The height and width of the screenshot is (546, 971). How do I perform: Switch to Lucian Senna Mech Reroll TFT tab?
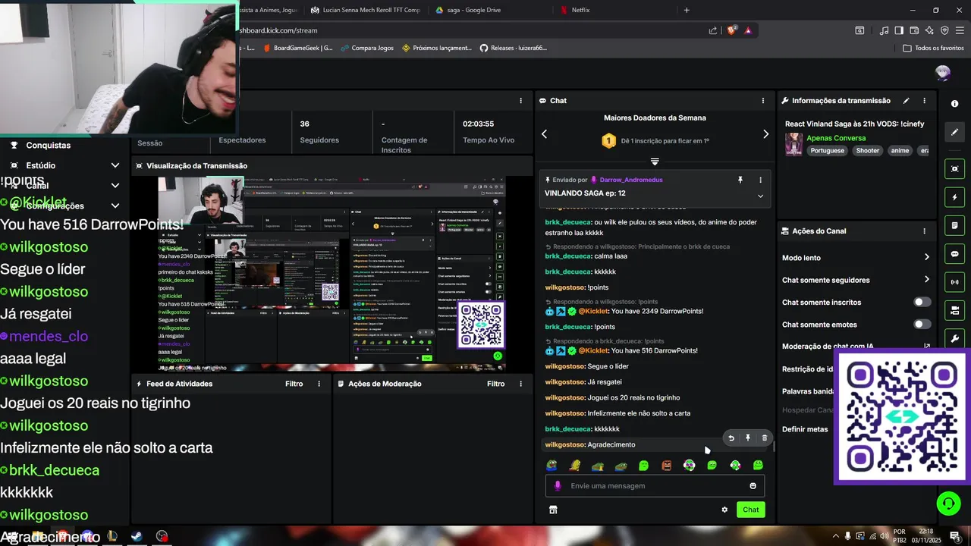366,10
